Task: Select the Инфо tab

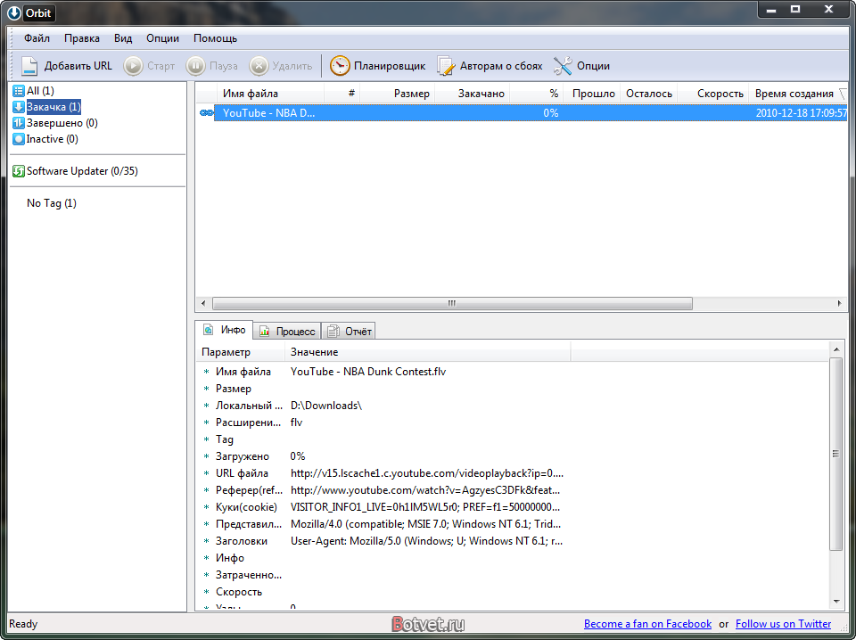Action: tap(225, 330)
